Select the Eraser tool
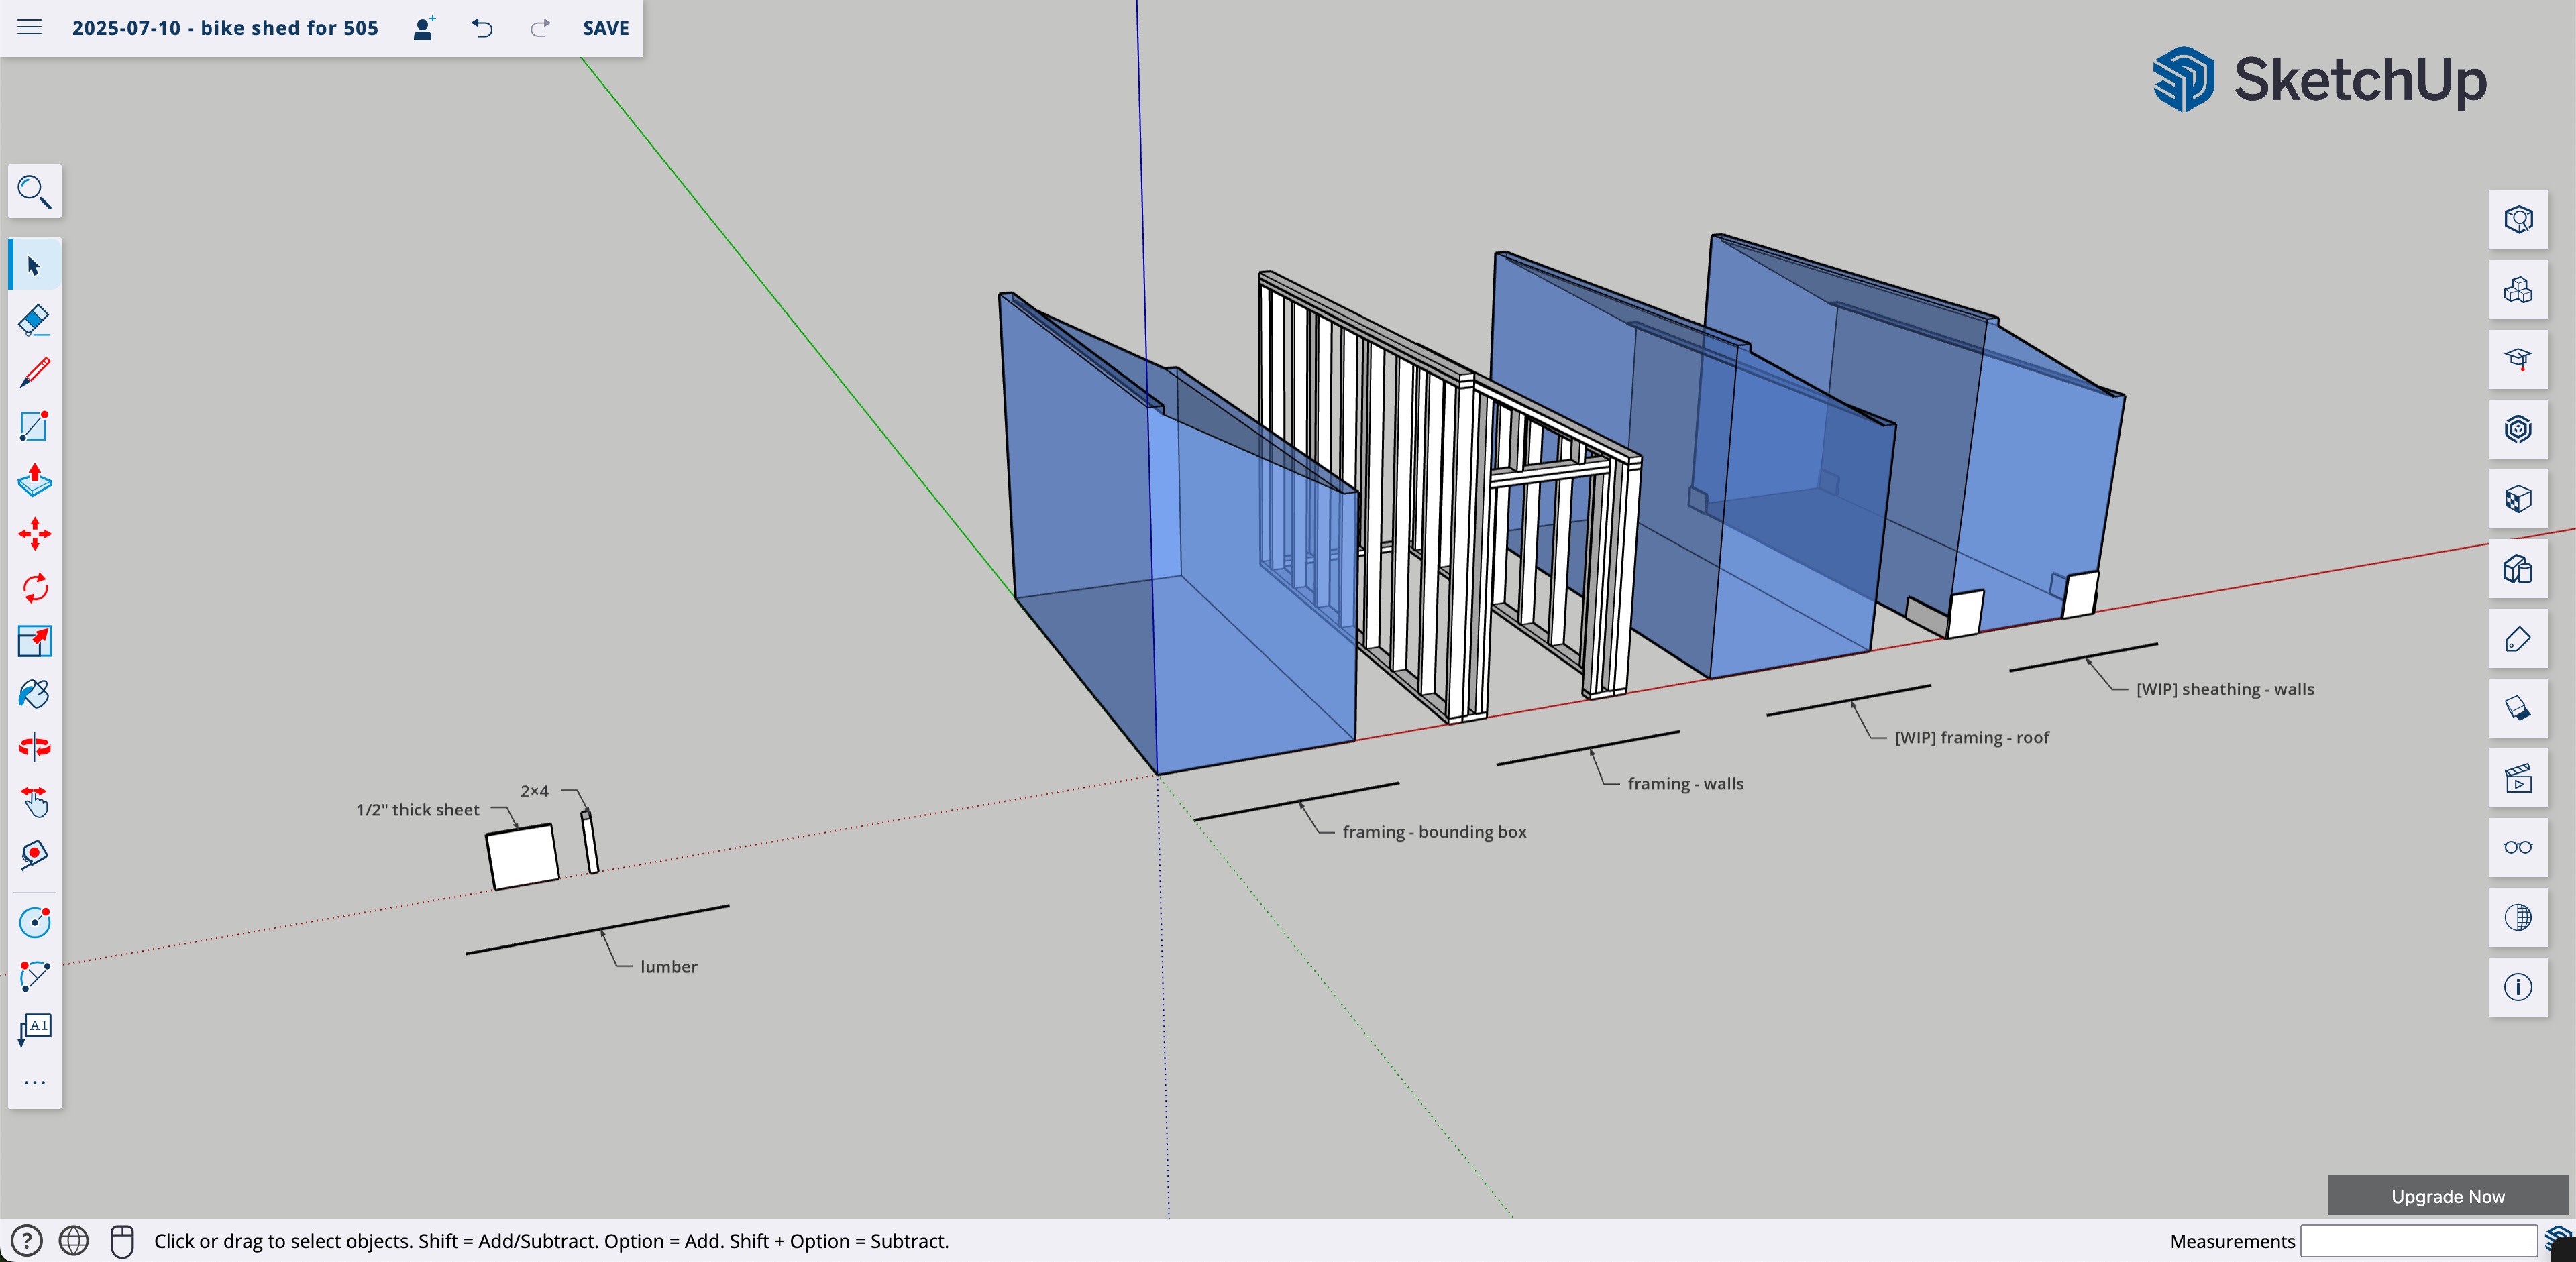Screen dimensions: 2576x1262 pyautogui.click(x=34, y=320)
